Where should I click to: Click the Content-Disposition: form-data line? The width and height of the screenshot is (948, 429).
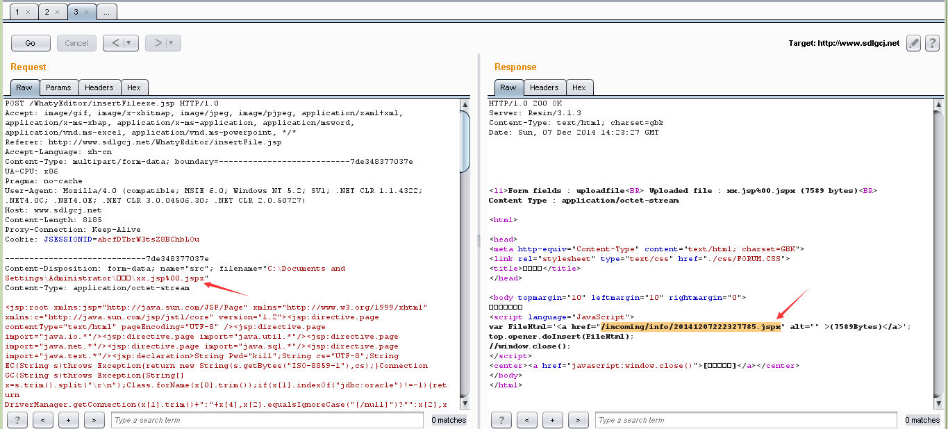point(175,269)
